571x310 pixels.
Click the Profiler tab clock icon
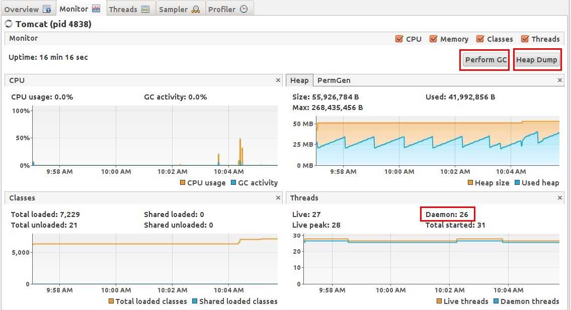244,9
